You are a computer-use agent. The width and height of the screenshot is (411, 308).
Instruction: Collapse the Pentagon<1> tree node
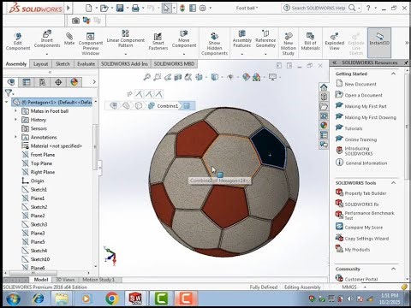7,102
